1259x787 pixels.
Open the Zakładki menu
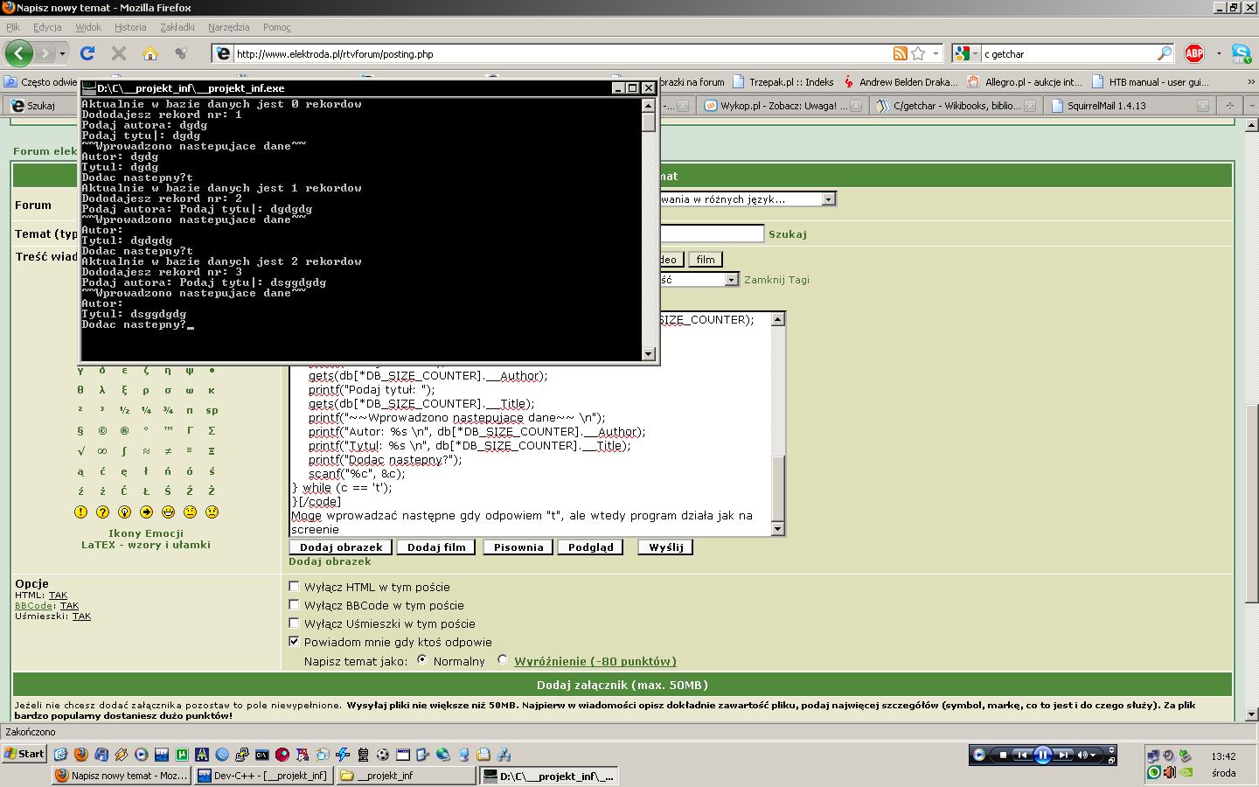[177, 27]
